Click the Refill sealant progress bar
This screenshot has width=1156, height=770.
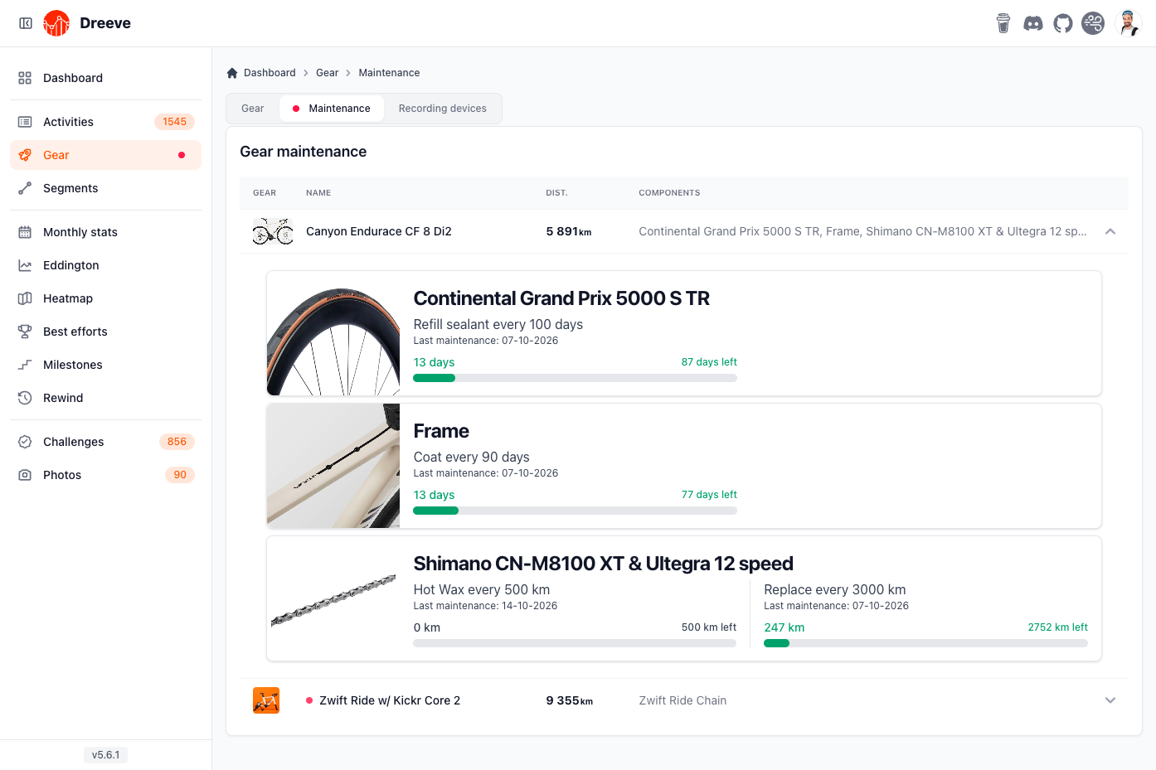(x=575, y=378)
